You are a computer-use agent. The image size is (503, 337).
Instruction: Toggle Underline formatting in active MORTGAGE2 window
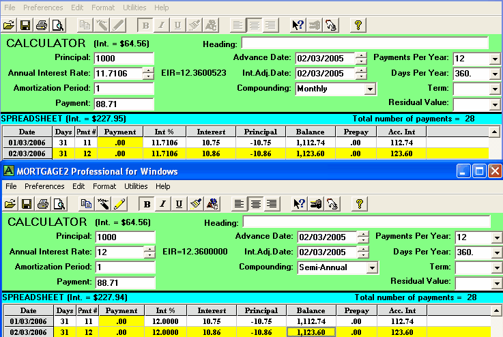[x=179, y=203]
